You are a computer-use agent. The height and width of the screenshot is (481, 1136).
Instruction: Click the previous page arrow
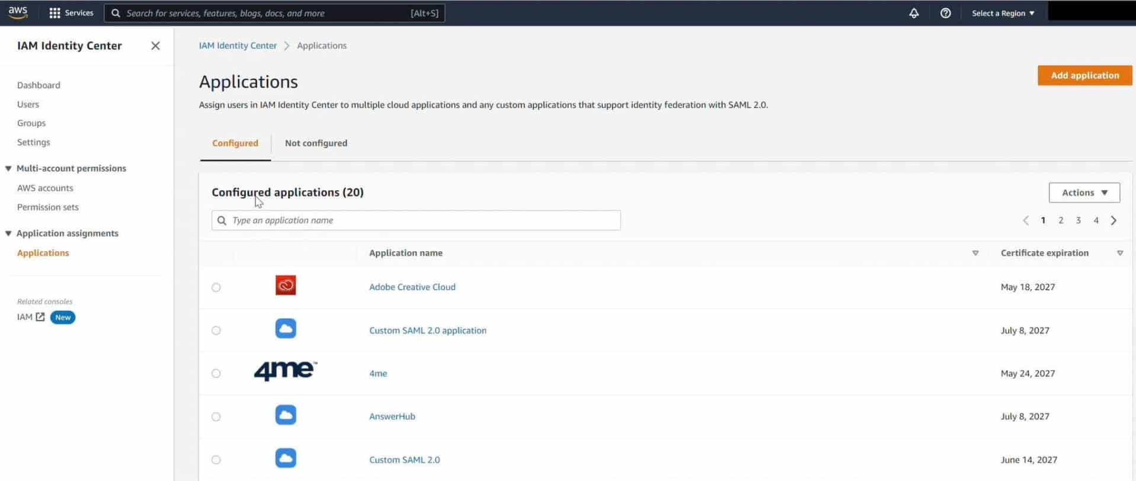pyautogui.click(x=1026, y=220)
